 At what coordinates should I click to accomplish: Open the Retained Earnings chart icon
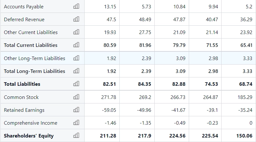(x=76, y=110)
